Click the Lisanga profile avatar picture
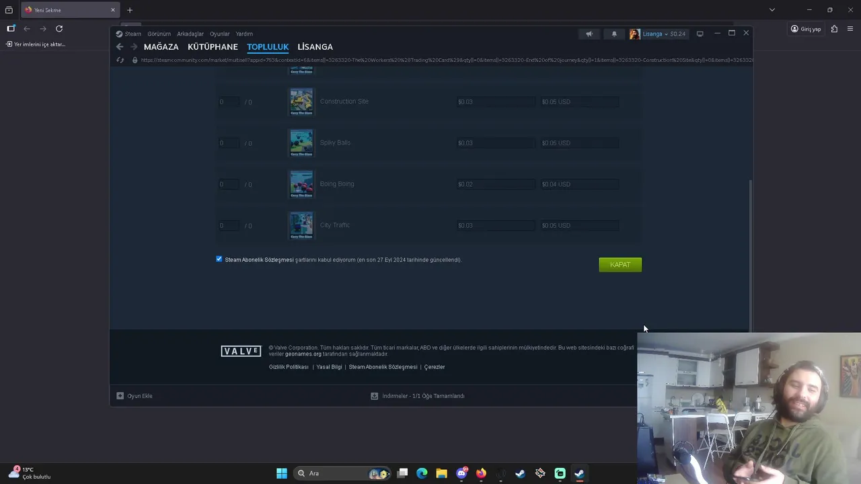 tap(634, 34)
